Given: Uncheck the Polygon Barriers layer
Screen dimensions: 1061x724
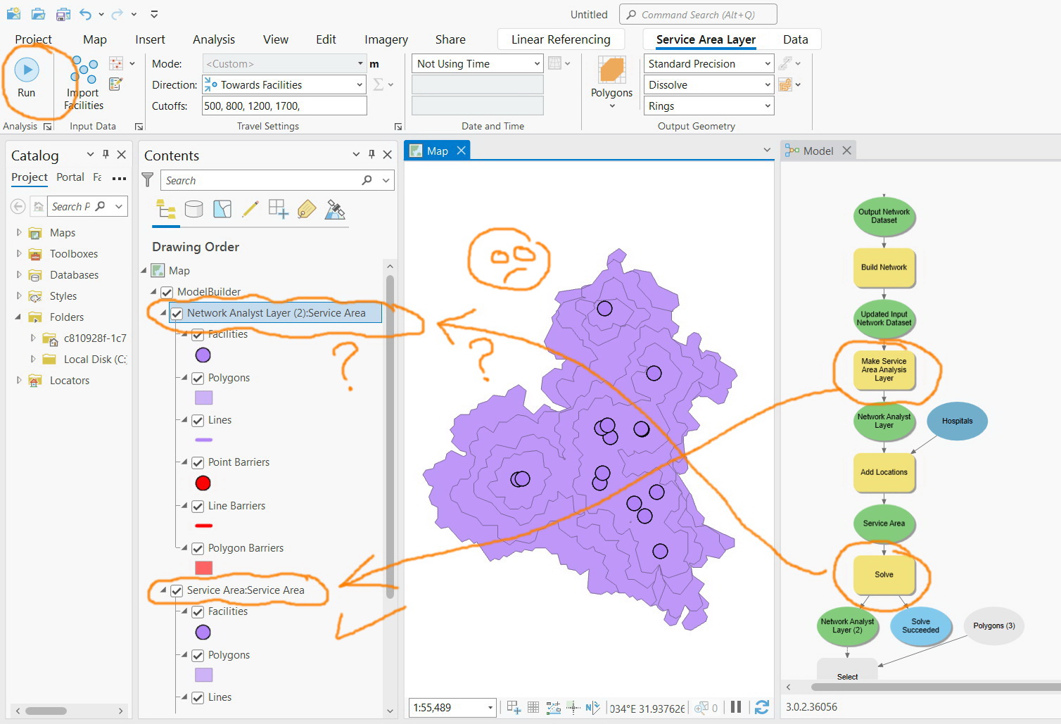Looking at the screenshot, I should click(197, 548).
